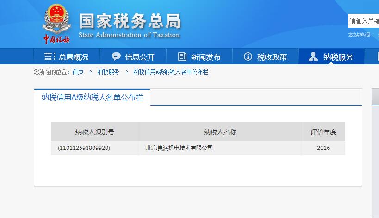Click the 纳税人名称 column header
379x218 pixels.
(220, 132)
